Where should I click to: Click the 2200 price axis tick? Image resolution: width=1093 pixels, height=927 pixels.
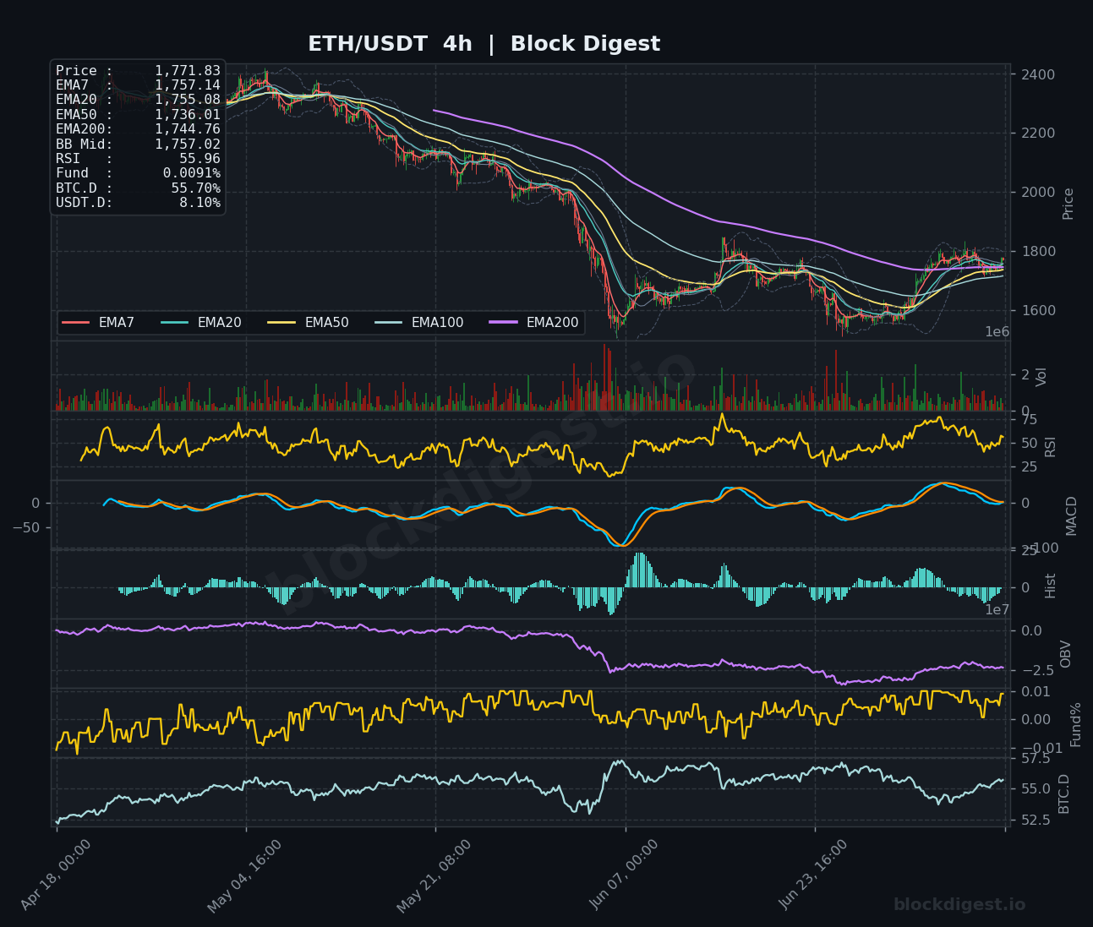click(1036, 134)
